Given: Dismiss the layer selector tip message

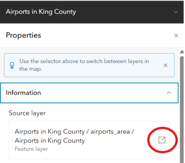Looking at the screenshot, I should point(165,65).
